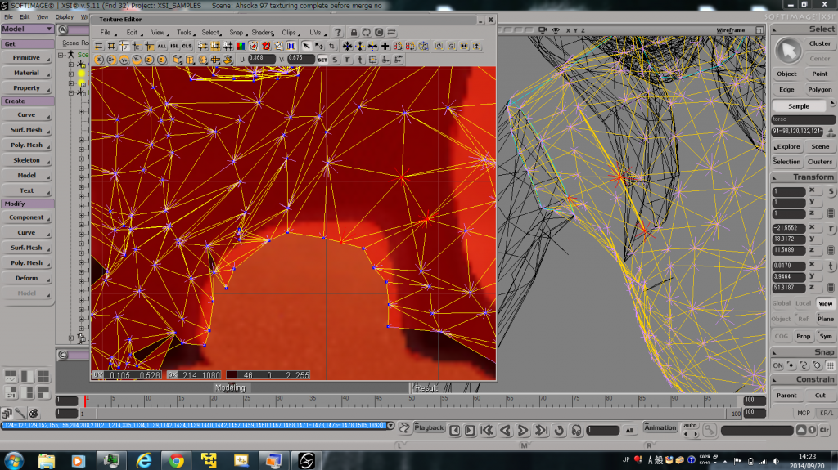This screenshot has width=838, height=470.
Task: Open the Texture Editor Shaders menu
Action: point(263,33)
